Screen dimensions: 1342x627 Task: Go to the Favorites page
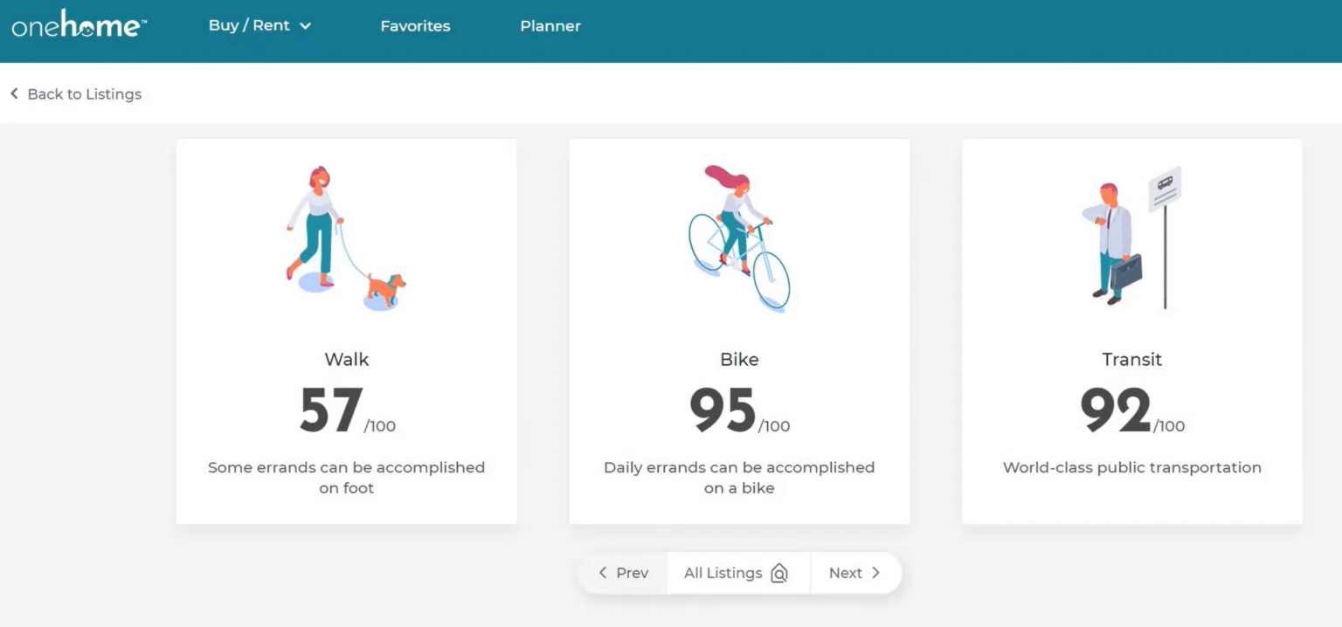[415, 26]
